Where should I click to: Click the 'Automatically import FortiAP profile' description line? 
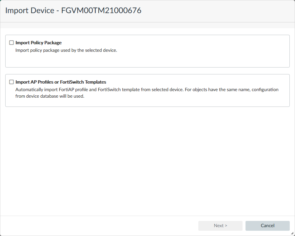[147, 89]
